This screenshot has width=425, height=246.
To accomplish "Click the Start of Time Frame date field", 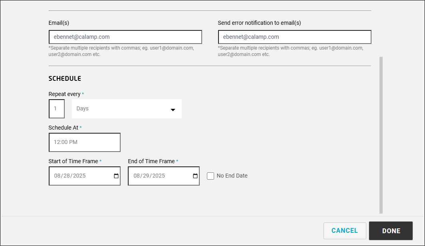I will (x=85, y=176).
